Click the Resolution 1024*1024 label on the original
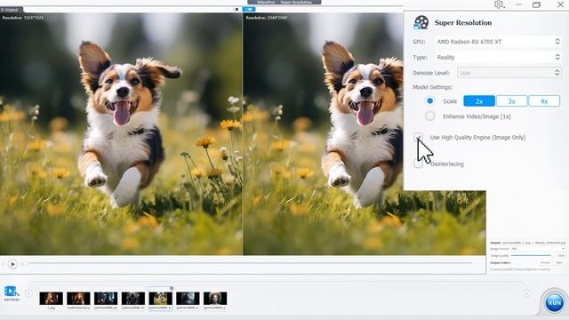The width and height of the screenshot is (569, 320). [x=22, y=18]
